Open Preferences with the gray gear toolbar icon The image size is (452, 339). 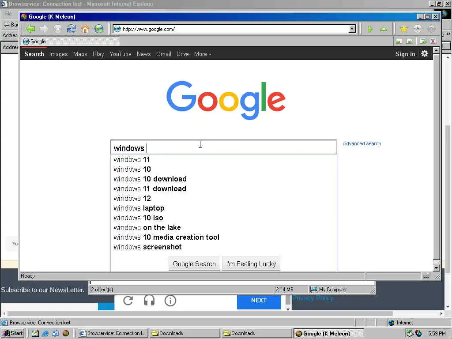(431, 29)
